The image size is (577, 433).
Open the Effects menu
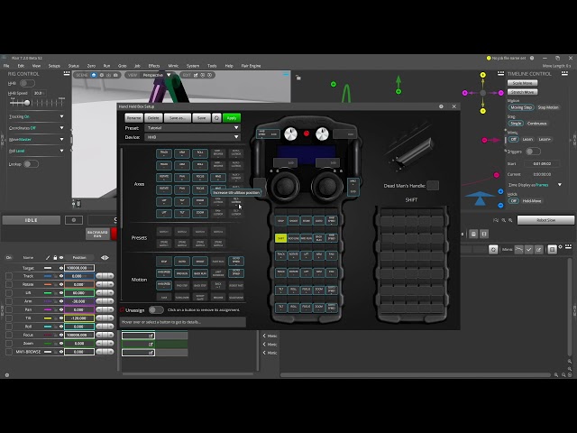point(154,66)
